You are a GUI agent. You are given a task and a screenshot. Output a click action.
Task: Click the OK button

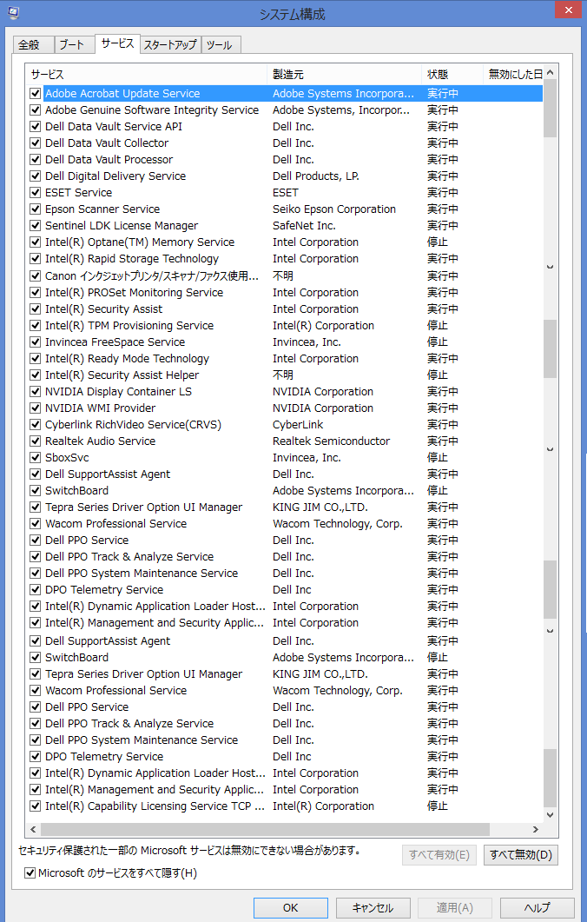290,908
